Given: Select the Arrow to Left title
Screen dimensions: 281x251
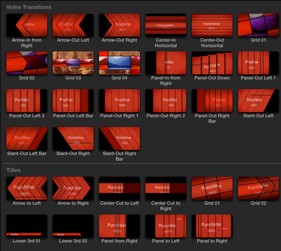Looking at the screenshot, I should click(27, 188).
